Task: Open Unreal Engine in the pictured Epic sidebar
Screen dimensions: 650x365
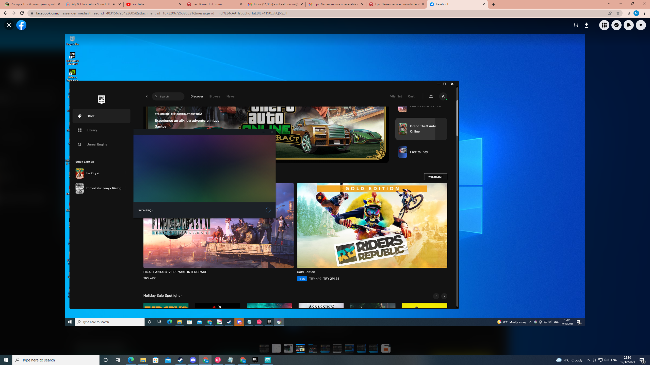Action: (101, 144)
